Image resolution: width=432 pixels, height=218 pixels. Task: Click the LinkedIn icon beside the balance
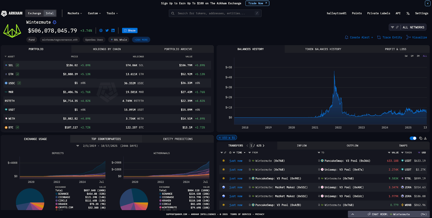(x=113, y=30)
